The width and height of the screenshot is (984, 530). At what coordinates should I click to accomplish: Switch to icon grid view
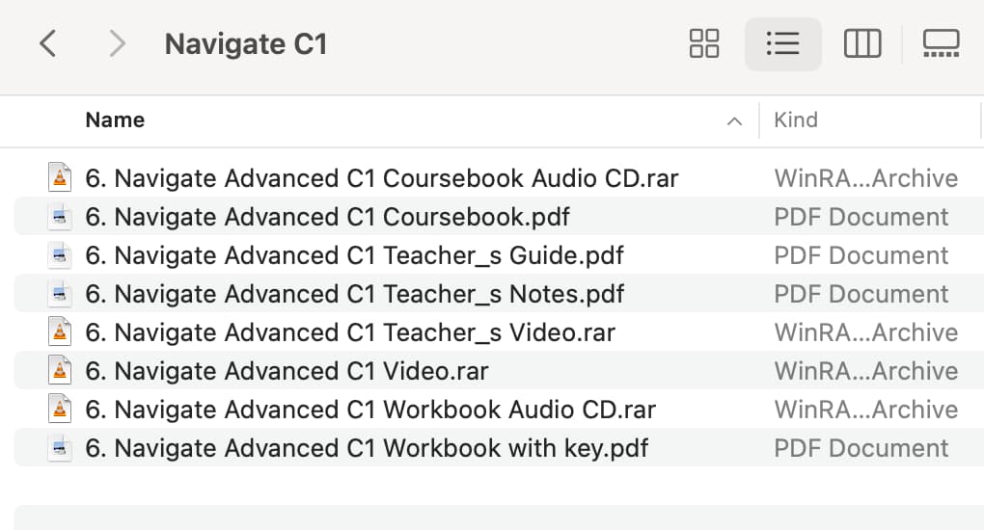coord(704,44)
